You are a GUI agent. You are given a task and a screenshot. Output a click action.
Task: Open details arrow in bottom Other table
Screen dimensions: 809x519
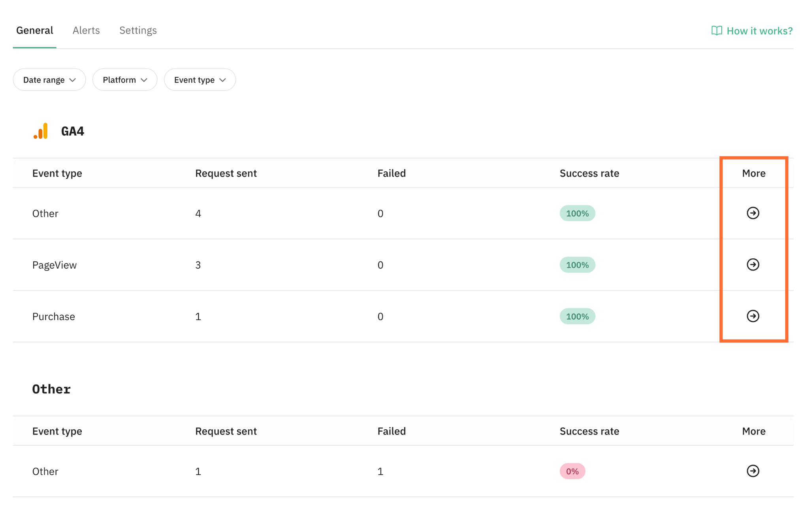coord(753,471)
